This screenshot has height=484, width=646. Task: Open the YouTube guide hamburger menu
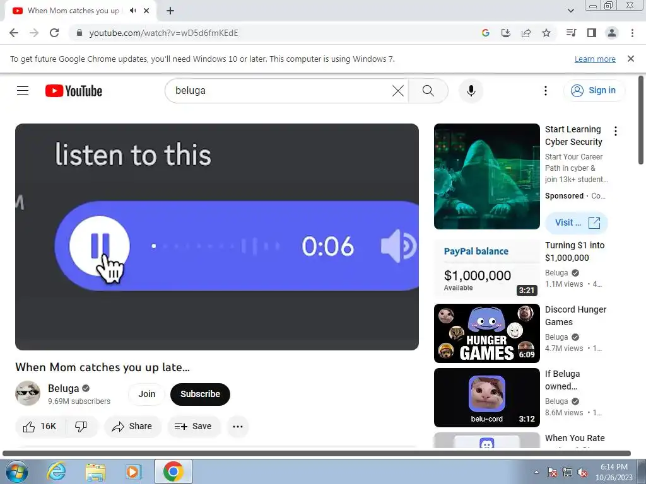[x=23, y=91]
